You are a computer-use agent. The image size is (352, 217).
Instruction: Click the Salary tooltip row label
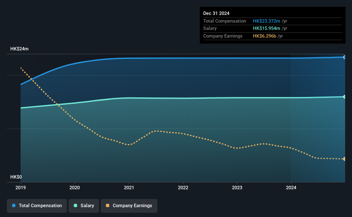click(210, 29)
